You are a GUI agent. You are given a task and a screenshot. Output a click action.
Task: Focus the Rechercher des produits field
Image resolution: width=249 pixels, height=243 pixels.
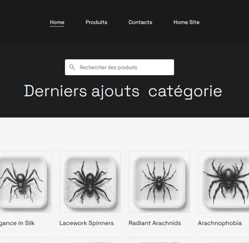pos(120,67)
